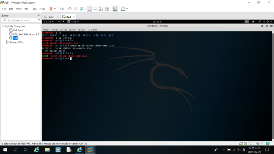Click the camera recorder icon in Kali bar

253,22
